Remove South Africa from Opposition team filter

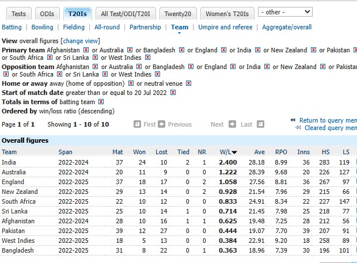click(60, 74)
